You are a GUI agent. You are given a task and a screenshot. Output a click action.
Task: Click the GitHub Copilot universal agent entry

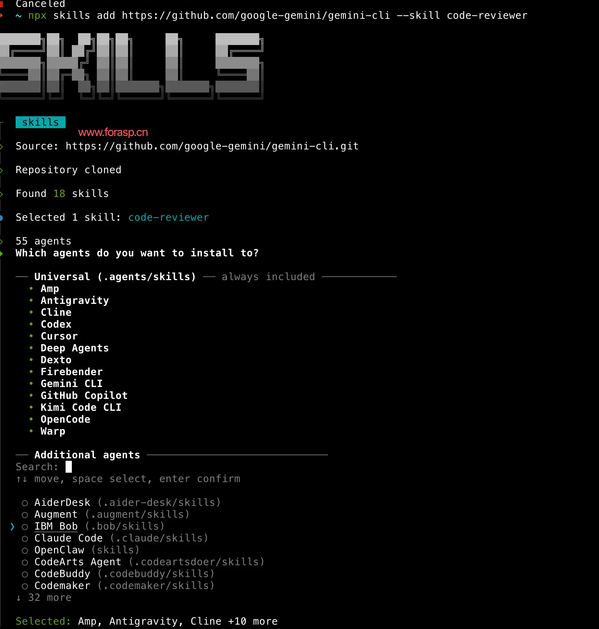click(84, 395)
